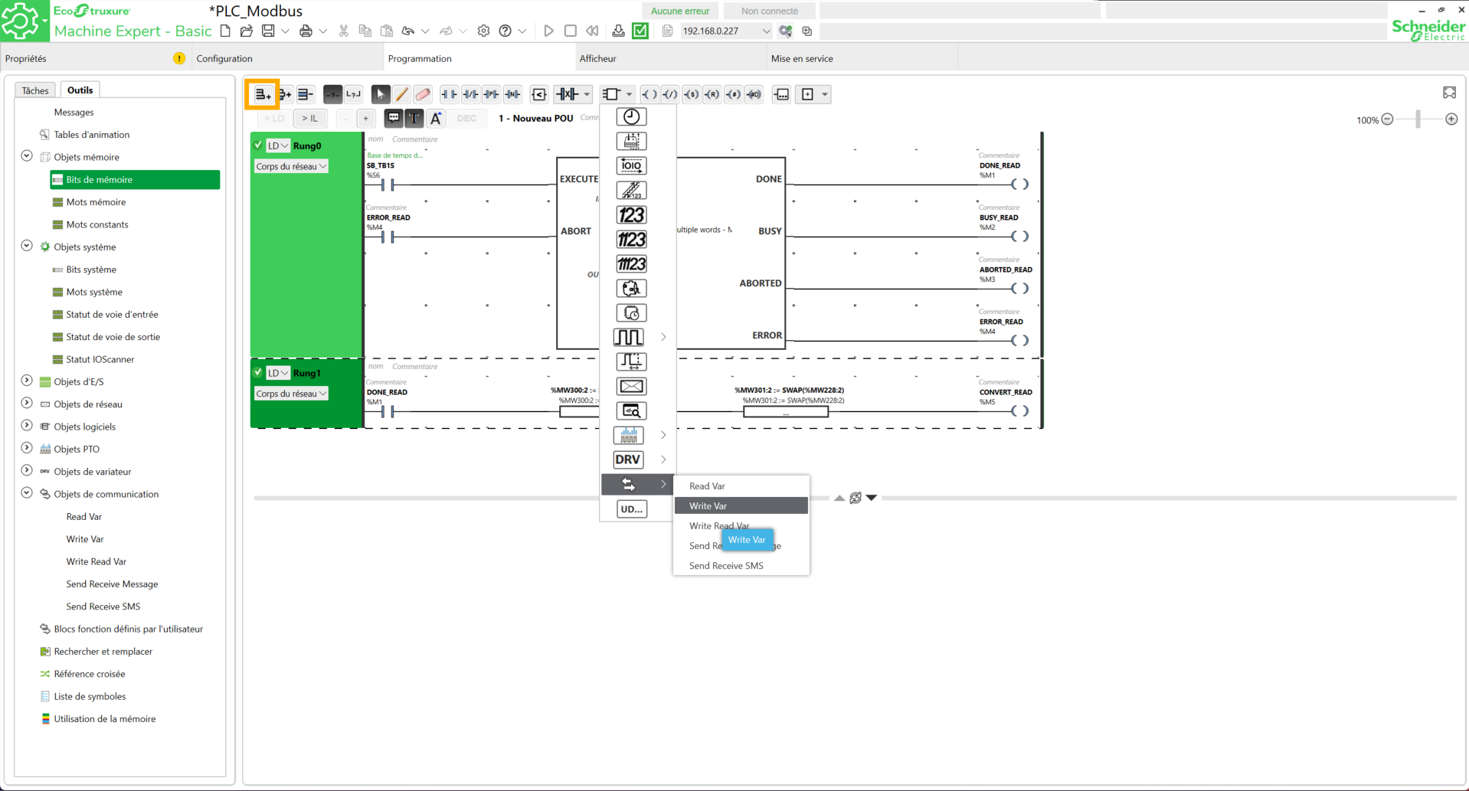This screenshot has width=1469, height=791.
Task: Collapse the Objets mémoire tree node
Action: tap(27, 156)
